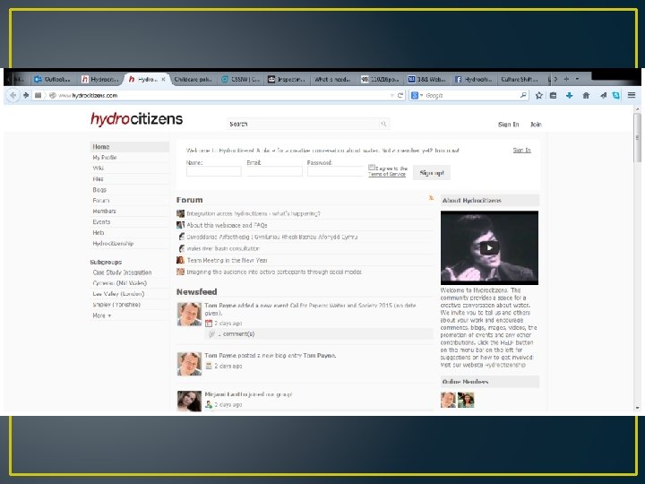Click Tom Payne's avatar on the event post
Image resolution: width=645 pixels, height=484 pixels.
pos(189,315)
